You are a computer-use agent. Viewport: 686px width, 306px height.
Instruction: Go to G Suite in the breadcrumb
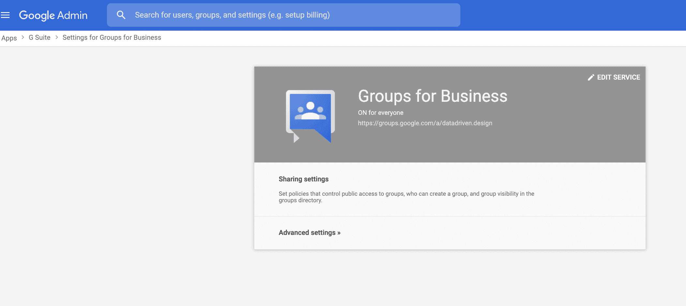click(39, 38)
